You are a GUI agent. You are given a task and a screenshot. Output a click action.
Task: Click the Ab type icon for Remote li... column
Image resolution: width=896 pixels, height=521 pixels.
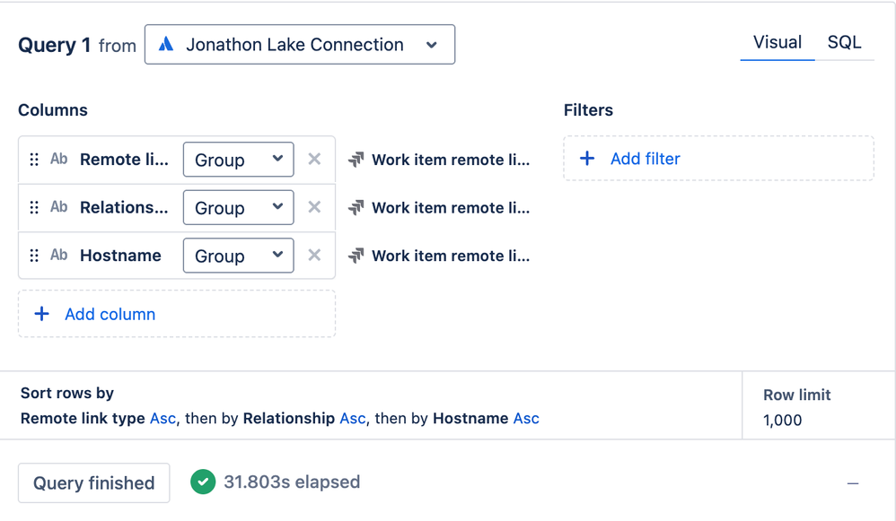click(59, 159)
